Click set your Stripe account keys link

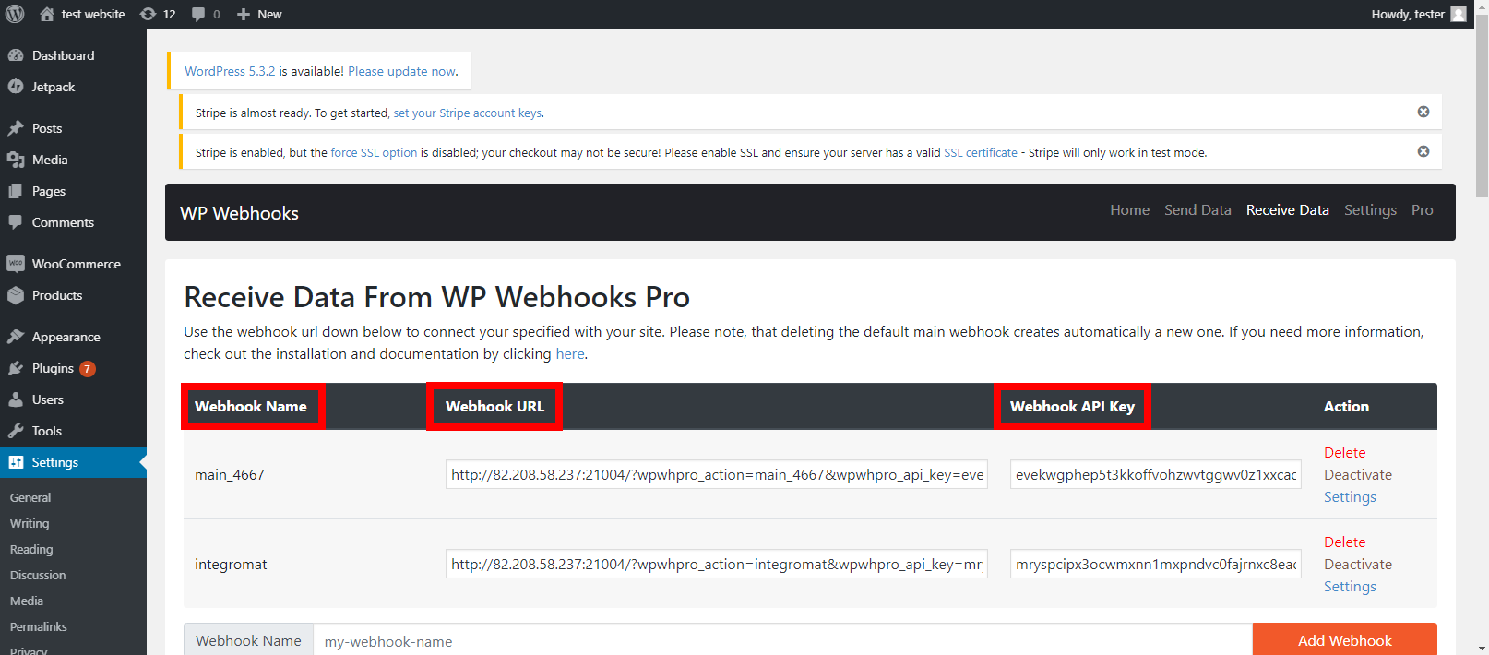coord(468,113)
